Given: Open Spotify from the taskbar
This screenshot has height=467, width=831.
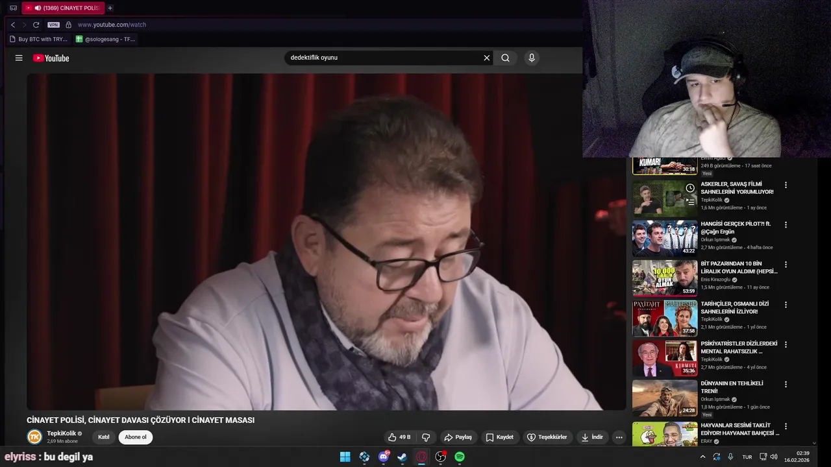Looking at the screenshot, I should (460, 457).
